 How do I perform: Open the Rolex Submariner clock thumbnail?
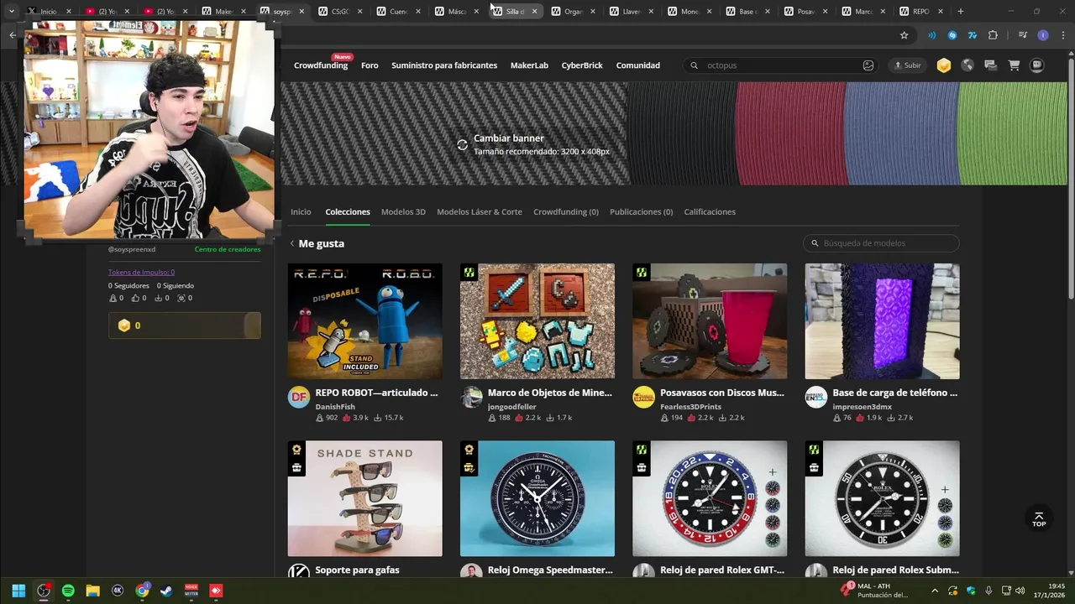(882, 498)
